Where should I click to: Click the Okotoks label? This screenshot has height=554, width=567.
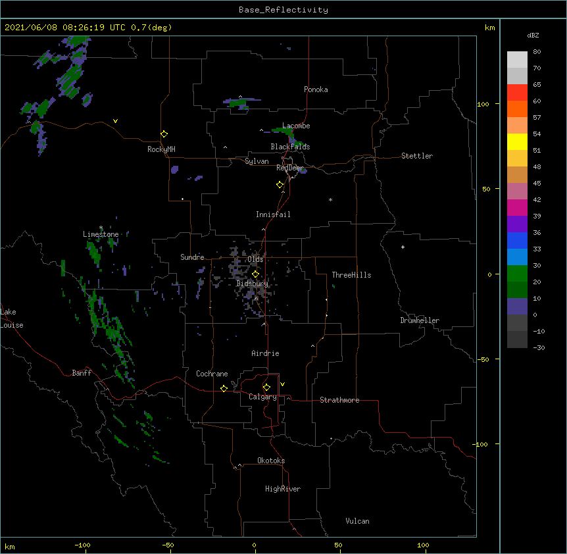pos(271,461)
